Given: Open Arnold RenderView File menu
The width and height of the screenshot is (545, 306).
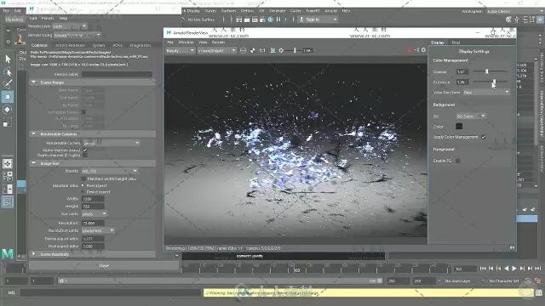Looking at the screenshot, I should pyautogui.click(x=170, y=42).
